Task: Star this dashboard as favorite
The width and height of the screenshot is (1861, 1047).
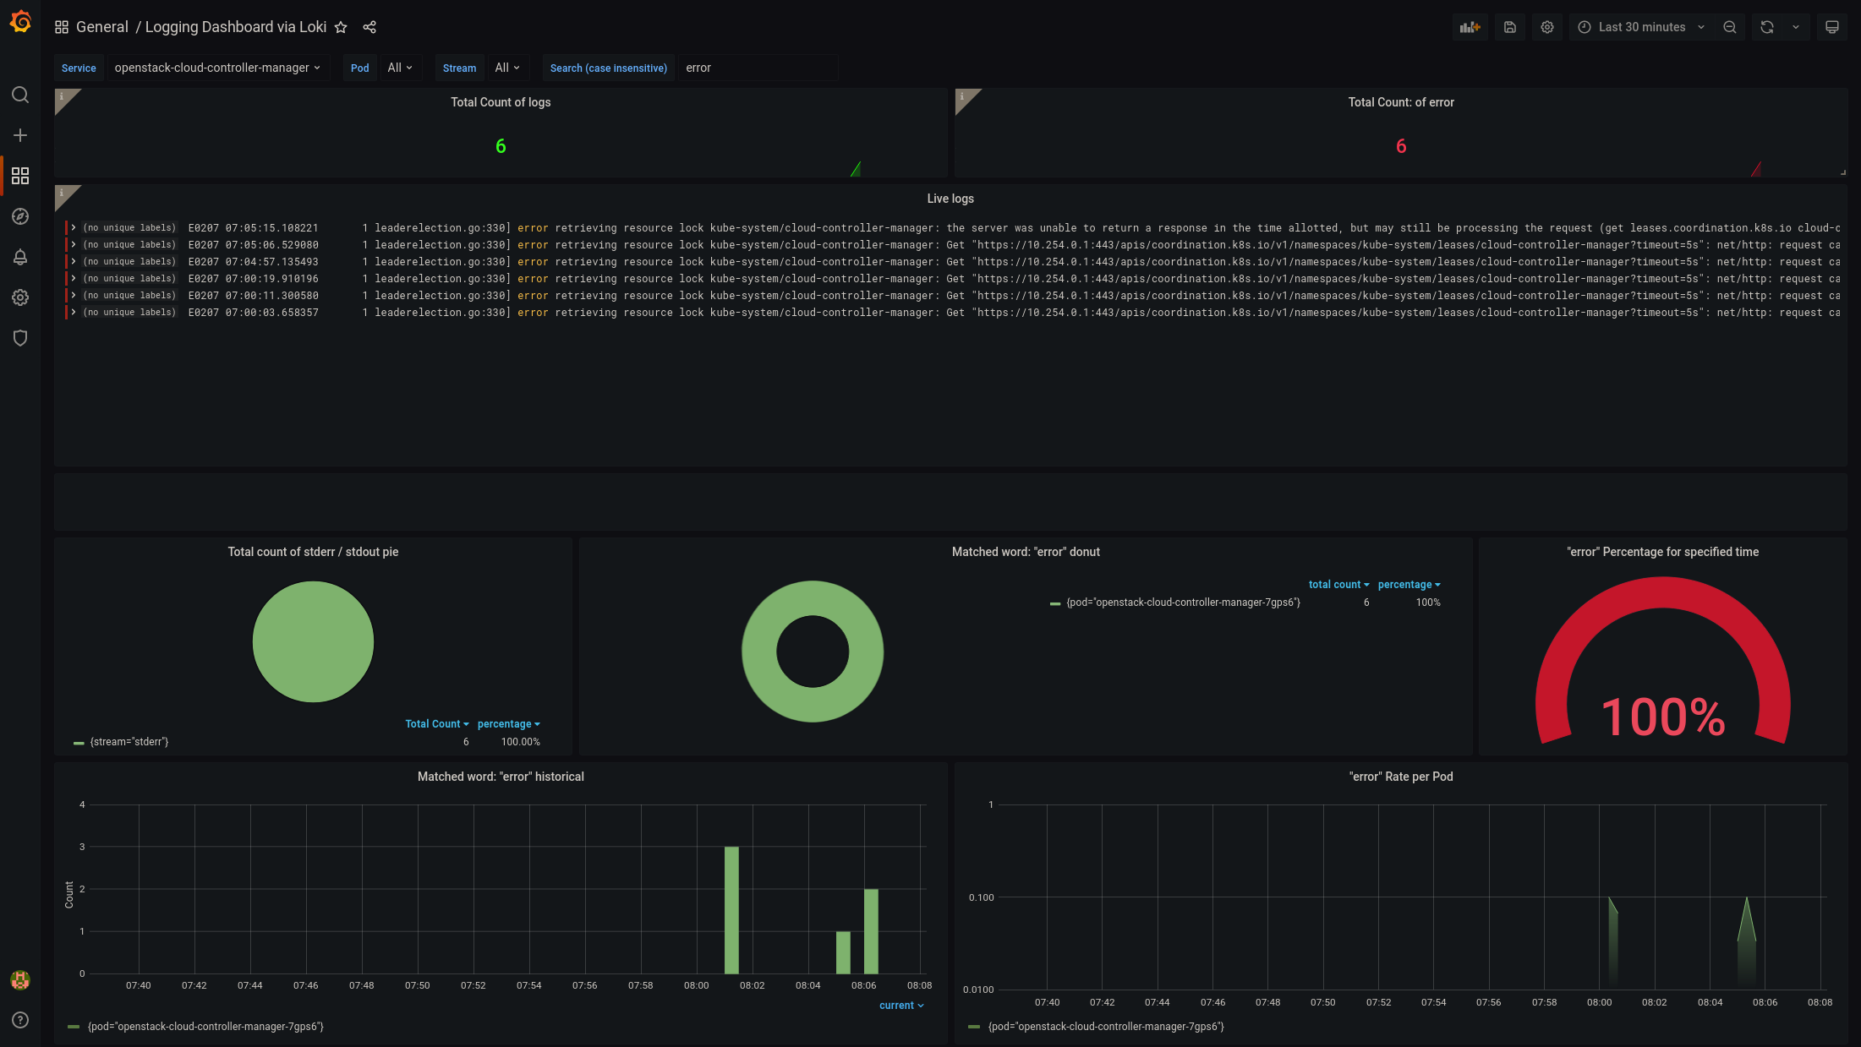Action: (x=341, y=27)
